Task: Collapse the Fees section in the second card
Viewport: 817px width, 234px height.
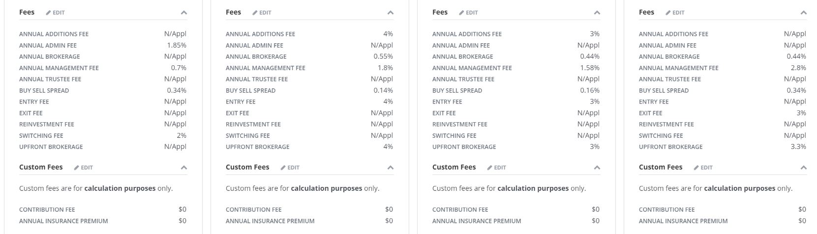Action: point(391,13)
